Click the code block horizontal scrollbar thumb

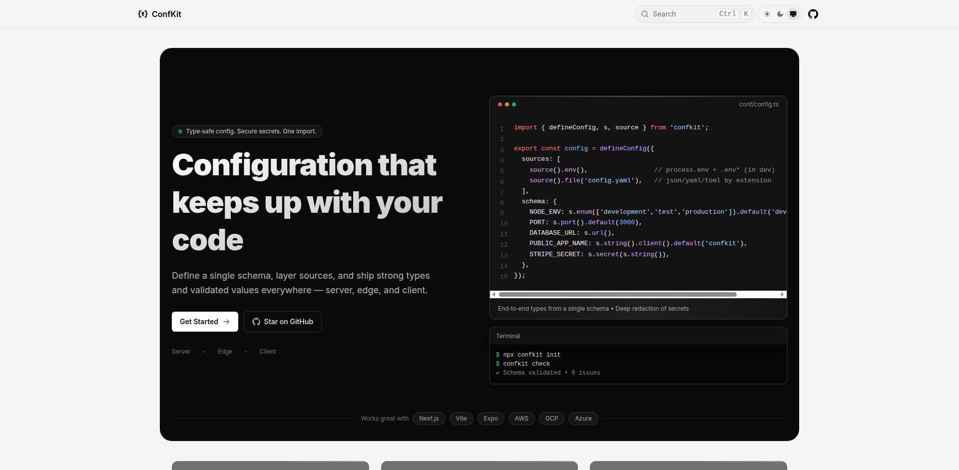click(x=618, y=295)
